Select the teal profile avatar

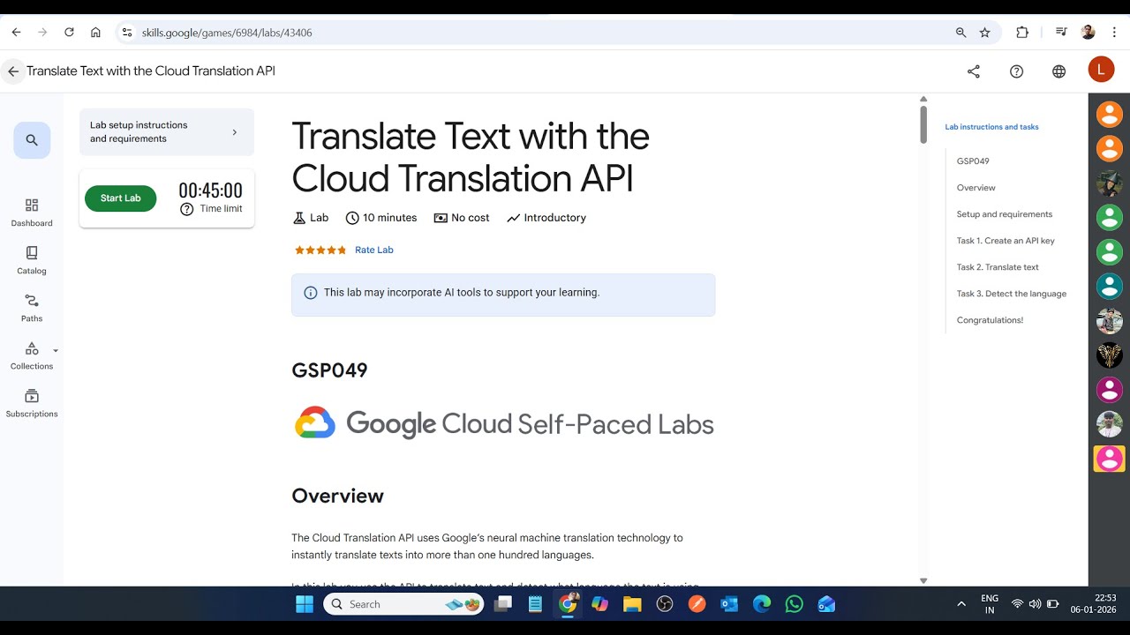[1110, 287]
